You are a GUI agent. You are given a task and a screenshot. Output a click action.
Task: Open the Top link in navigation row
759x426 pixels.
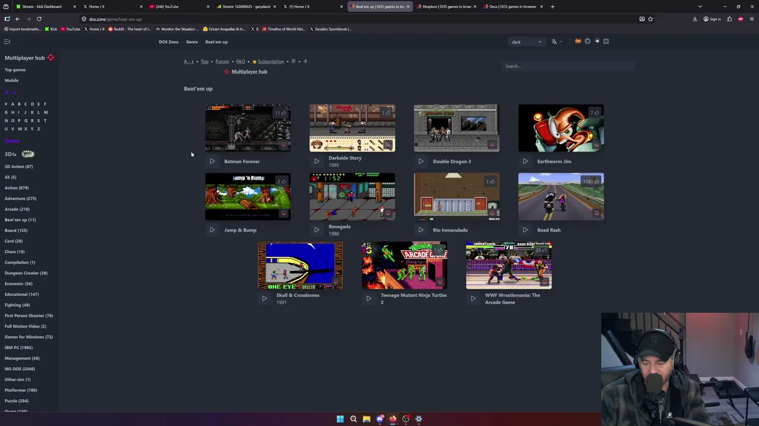click(205, 62)
